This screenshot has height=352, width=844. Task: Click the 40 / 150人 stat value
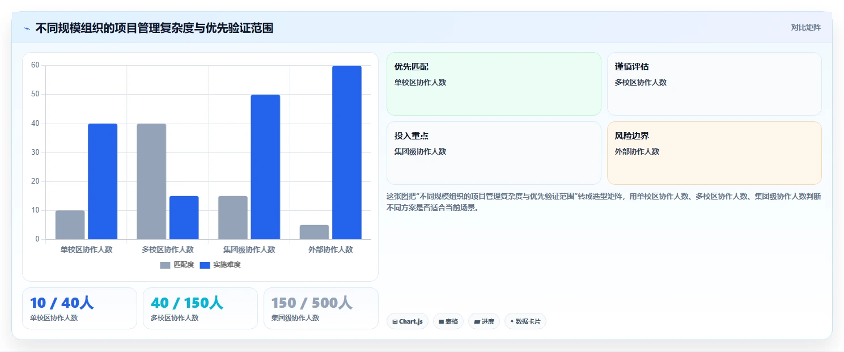187,303
